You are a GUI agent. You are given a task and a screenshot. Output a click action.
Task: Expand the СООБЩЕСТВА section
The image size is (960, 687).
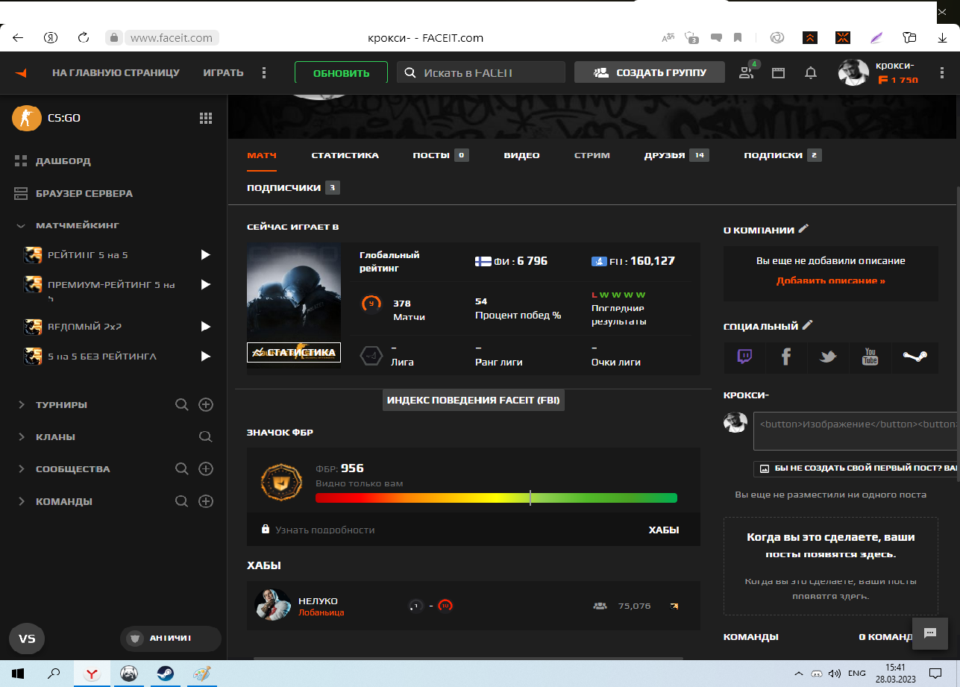click(x=20, y=468)
